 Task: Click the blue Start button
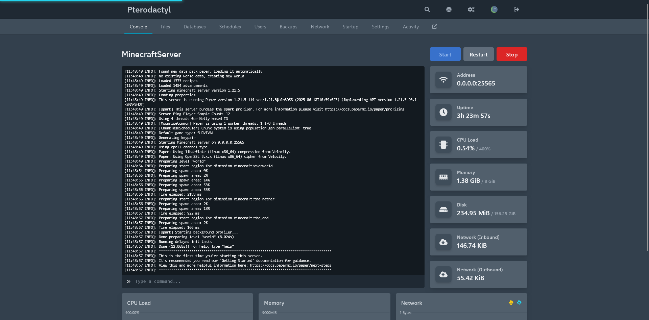tap(445, 54)
